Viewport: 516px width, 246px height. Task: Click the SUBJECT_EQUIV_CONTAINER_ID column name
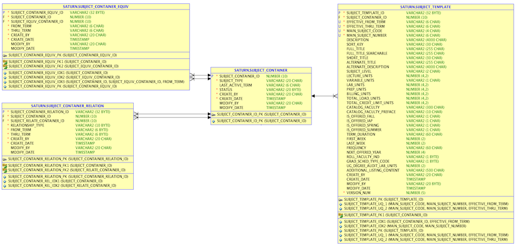pyautogui.click(x=37, y=21)
